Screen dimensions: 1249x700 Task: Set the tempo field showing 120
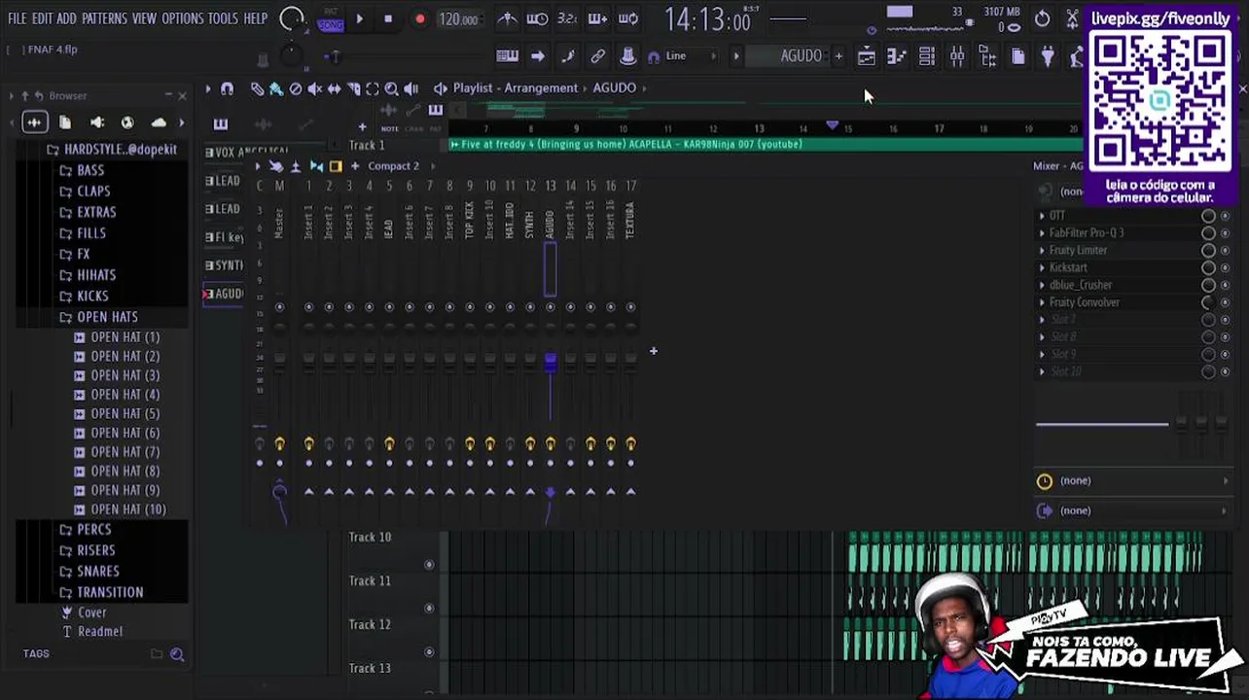[x=458, y=18]
